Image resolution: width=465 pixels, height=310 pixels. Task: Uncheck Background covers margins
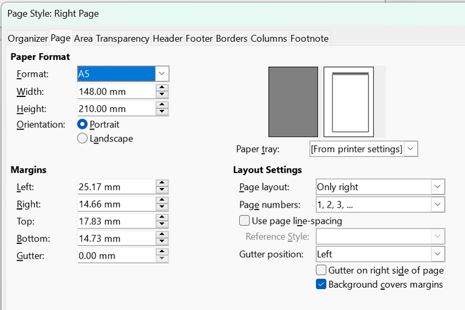(321, 284)
